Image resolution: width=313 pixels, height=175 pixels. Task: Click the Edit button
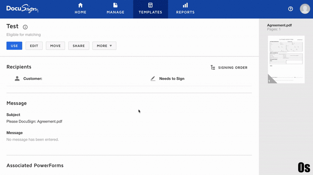(x=34, y=46)
